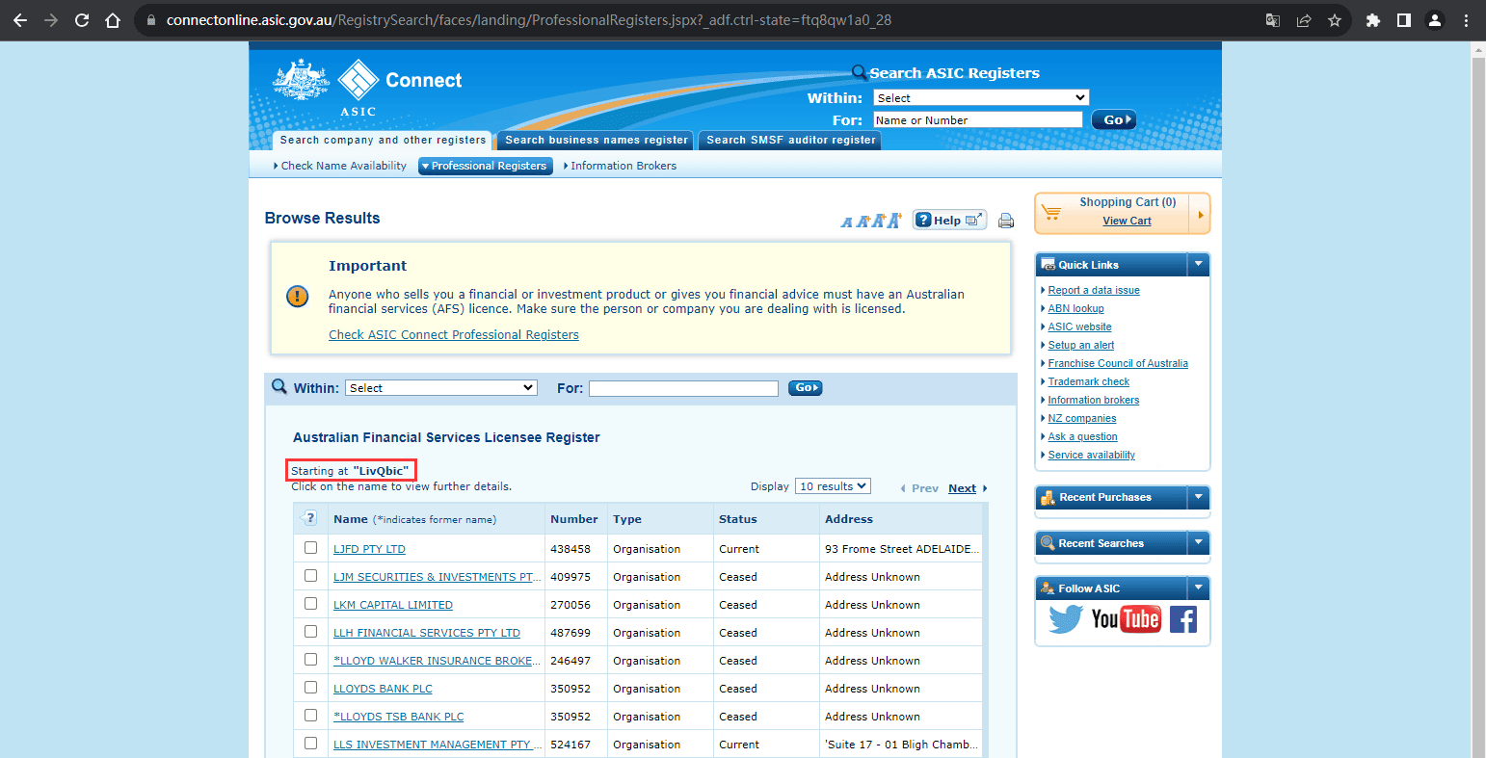Open the Franchise Council of Australia link
The width and height of the screenshot is (1486, 758).
tap(1118, 363)
